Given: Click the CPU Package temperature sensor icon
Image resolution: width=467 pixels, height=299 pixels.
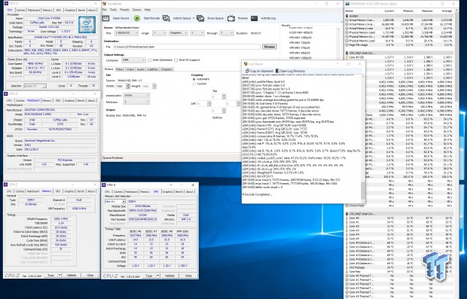Looking at the screenshot, I should coord(347,267).
